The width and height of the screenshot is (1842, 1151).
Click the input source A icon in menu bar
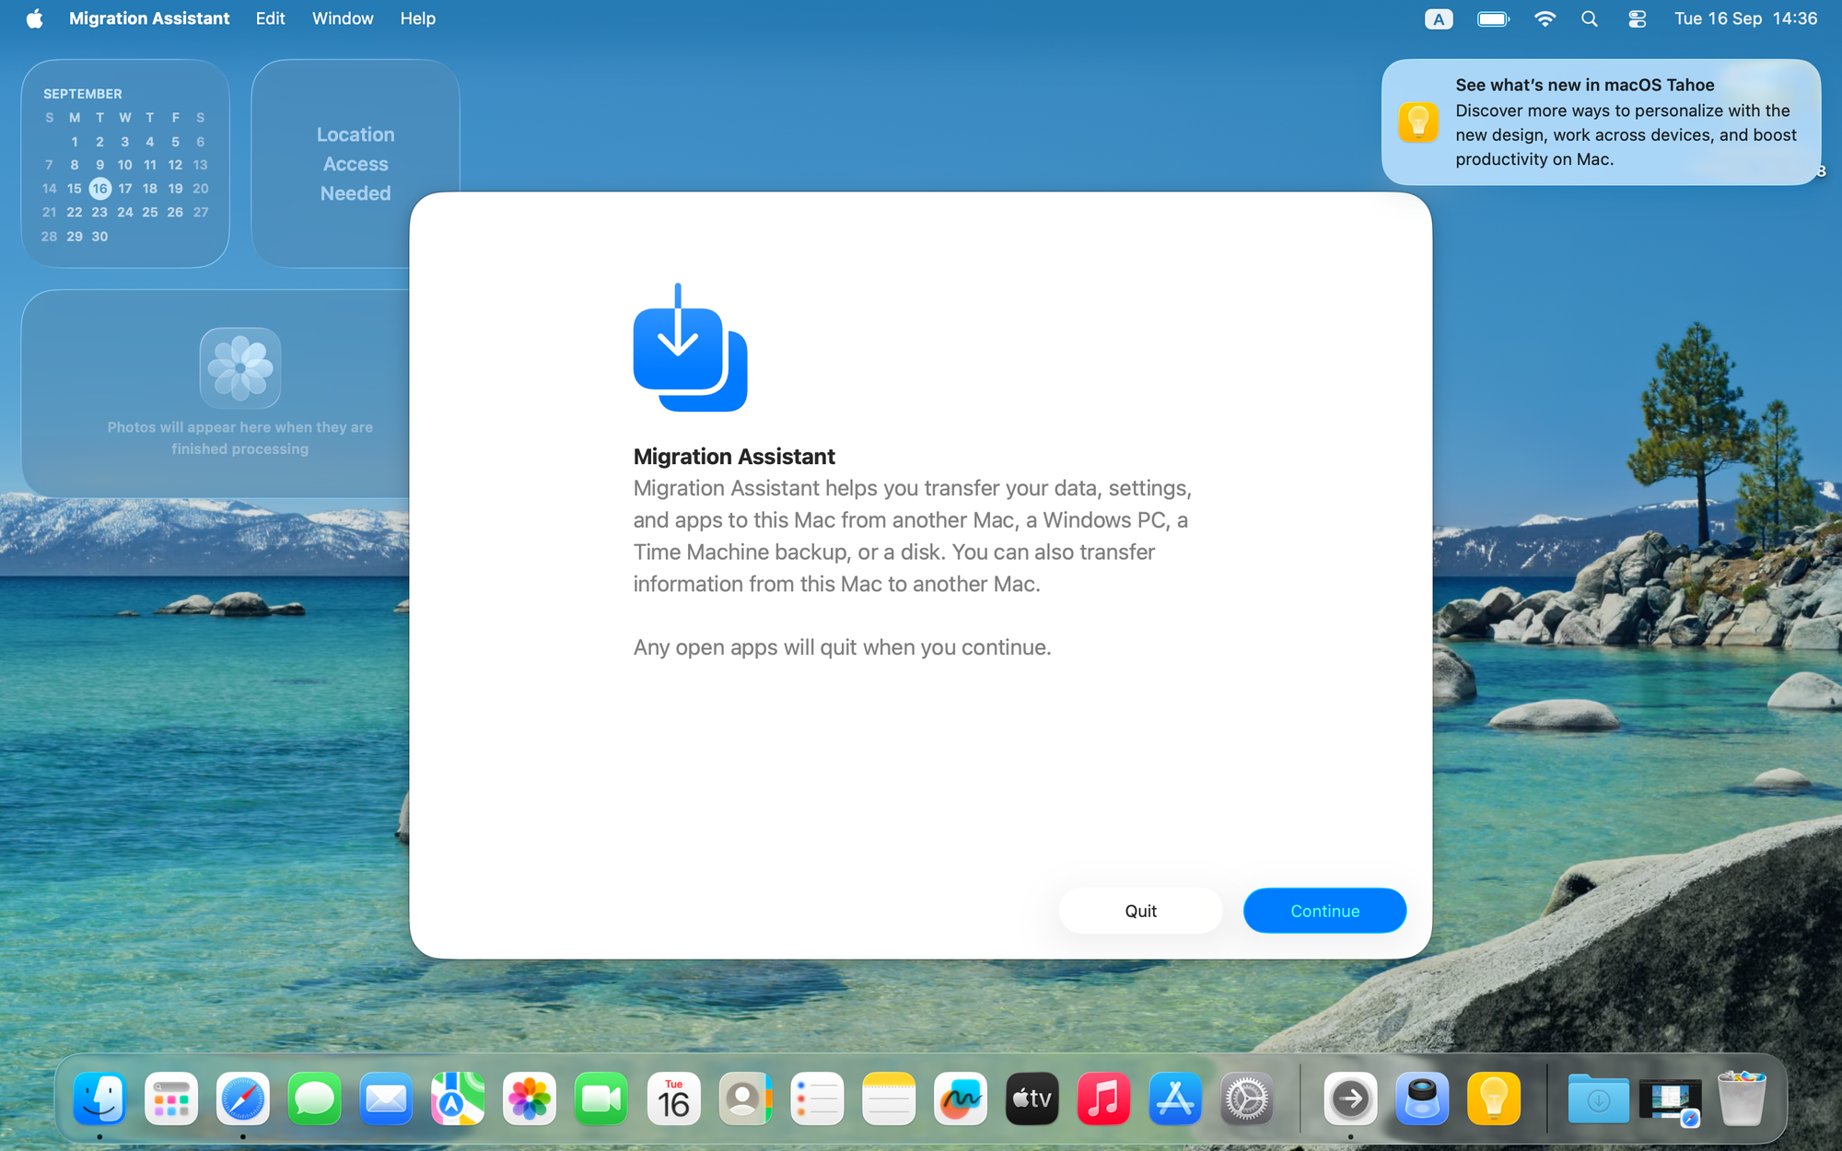click(1438, 18)
